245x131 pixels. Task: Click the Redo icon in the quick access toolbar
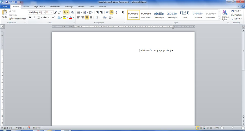[x=16, y=2]
